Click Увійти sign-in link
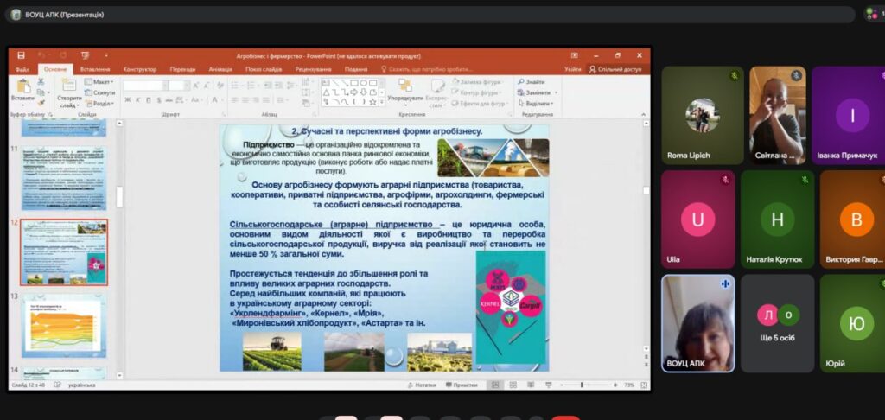The height and width of the screenshot is (420, 885). click(x=572, y=69)
